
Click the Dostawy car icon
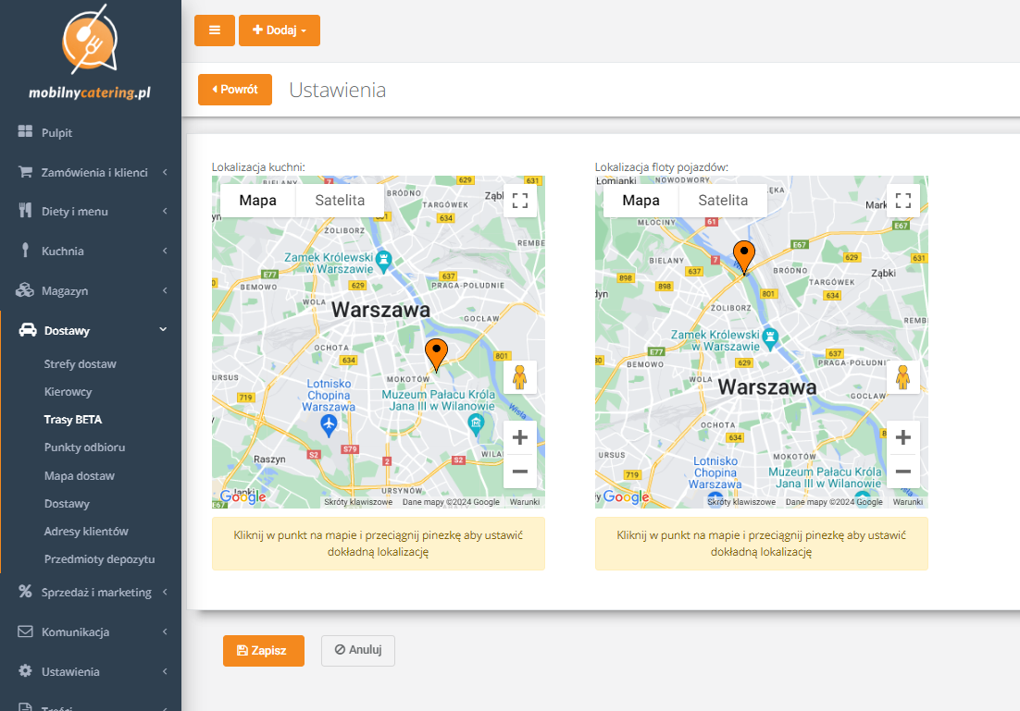pyautogui.click(x=28, y=329)
